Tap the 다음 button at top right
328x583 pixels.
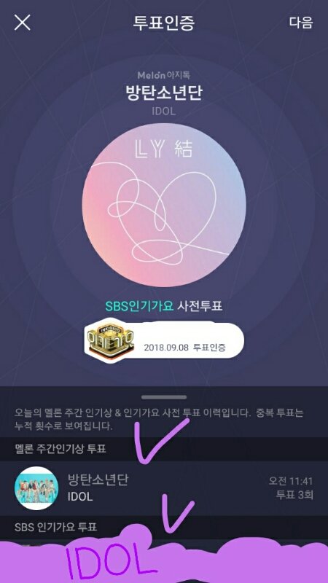pyautogui.click(x=301, y=23)
